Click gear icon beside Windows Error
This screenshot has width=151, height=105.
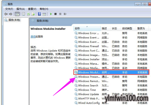76,33
